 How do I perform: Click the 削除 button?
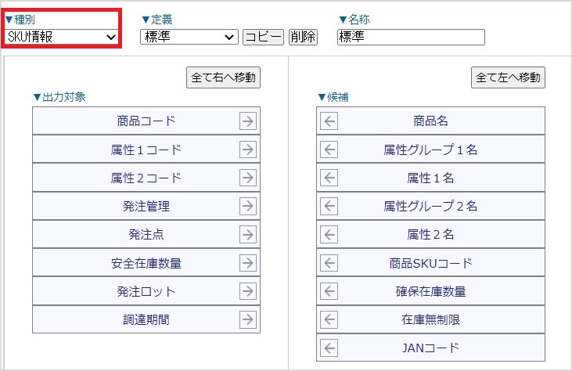303,37
